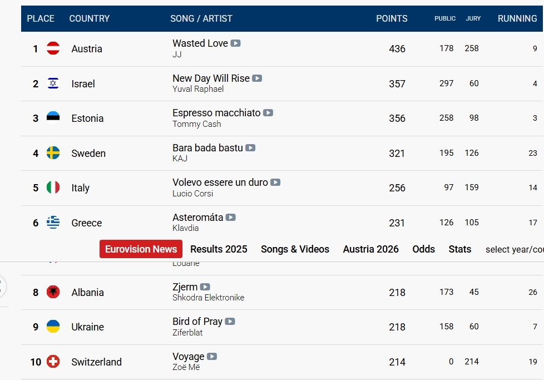Screen dimensions: 544x380
Task: Sort by Jury column header
Action: [x=473, y=18]
